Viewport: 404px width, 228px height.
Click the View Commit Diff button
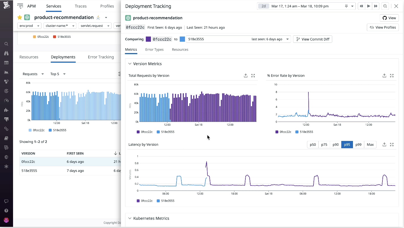(313, 39)
